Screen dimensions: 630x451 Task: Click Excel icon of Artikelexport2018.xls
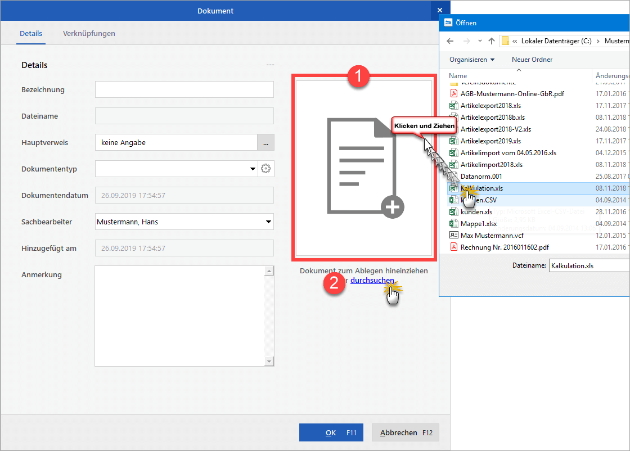click(453, 106)
